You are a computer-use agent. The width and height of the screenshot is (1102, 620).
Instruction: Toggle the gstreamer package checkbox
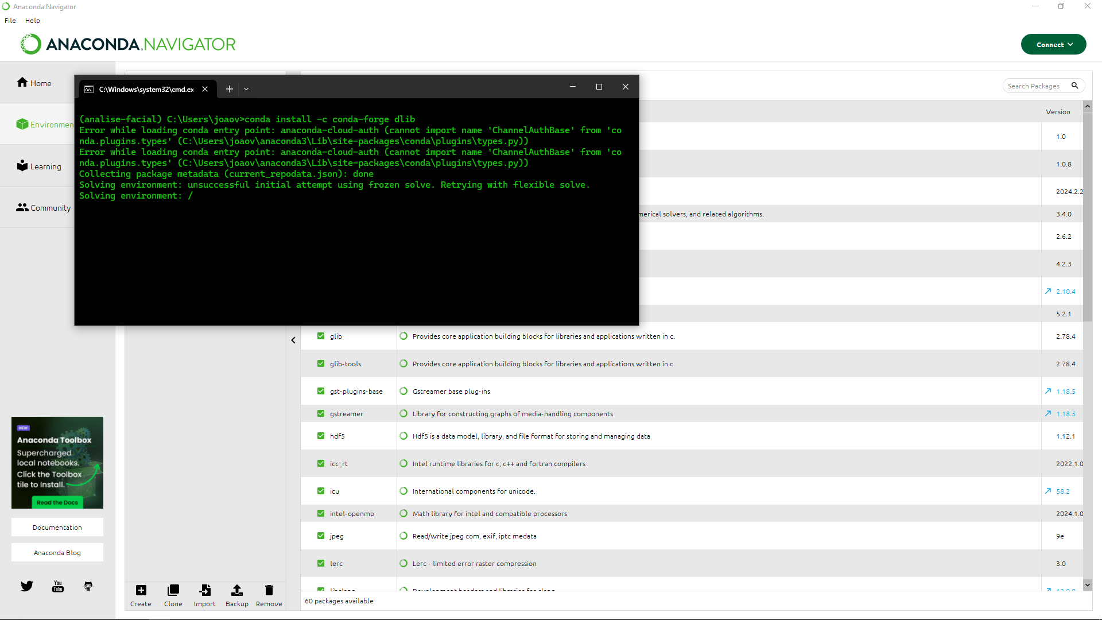(321, 414)
